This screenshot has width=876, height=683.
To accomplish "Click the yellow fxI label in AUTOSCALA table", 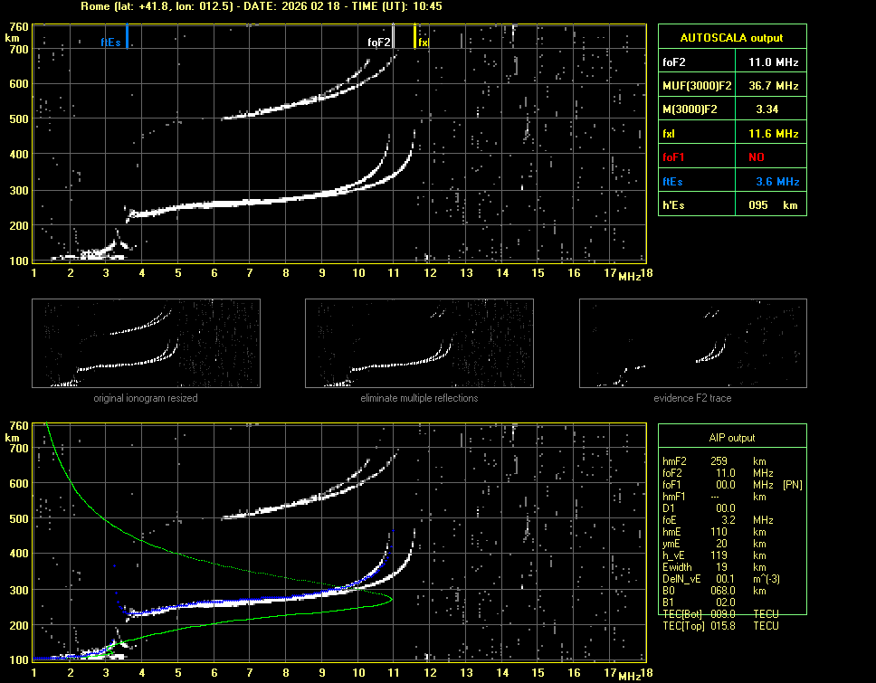I will click(x=670, y=133).
